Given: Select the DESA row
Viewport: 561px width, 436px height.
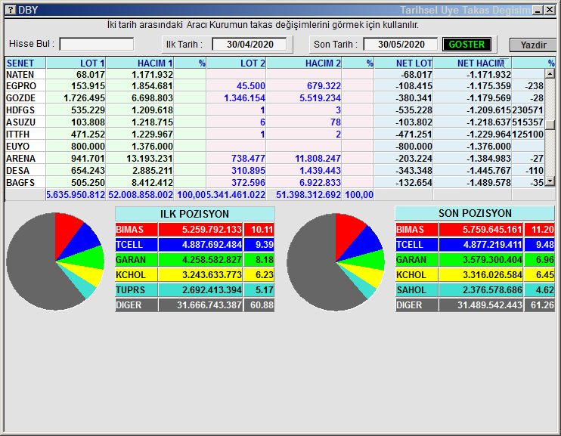Looking at the screenshot, I should pyautogui.click(x=274, y=171).
